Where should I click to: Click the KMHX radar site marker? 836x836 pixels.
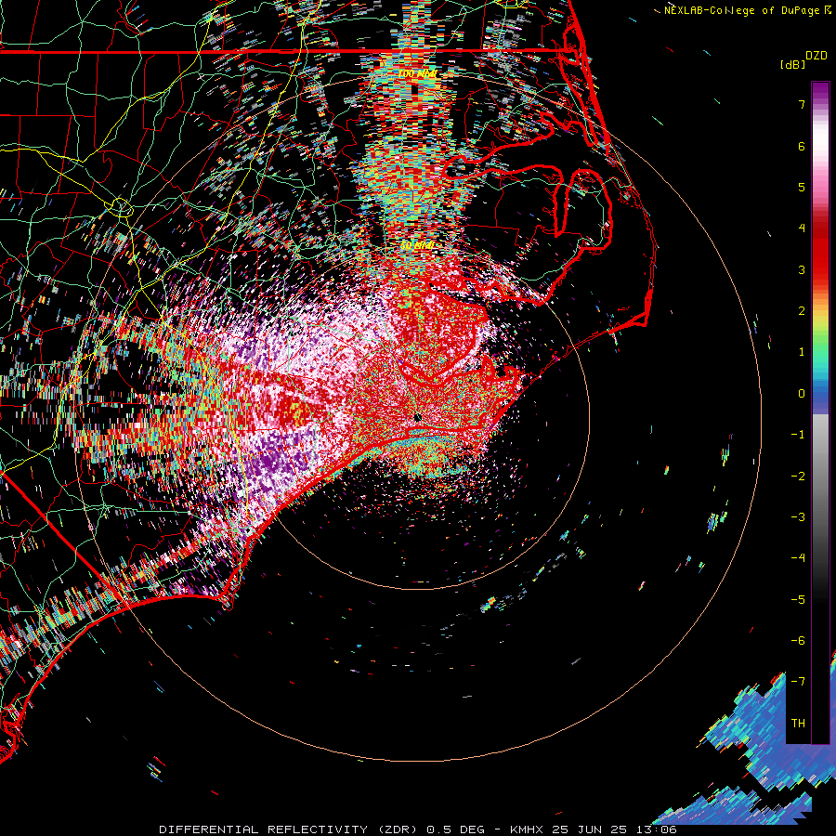(x=418, y=417)
